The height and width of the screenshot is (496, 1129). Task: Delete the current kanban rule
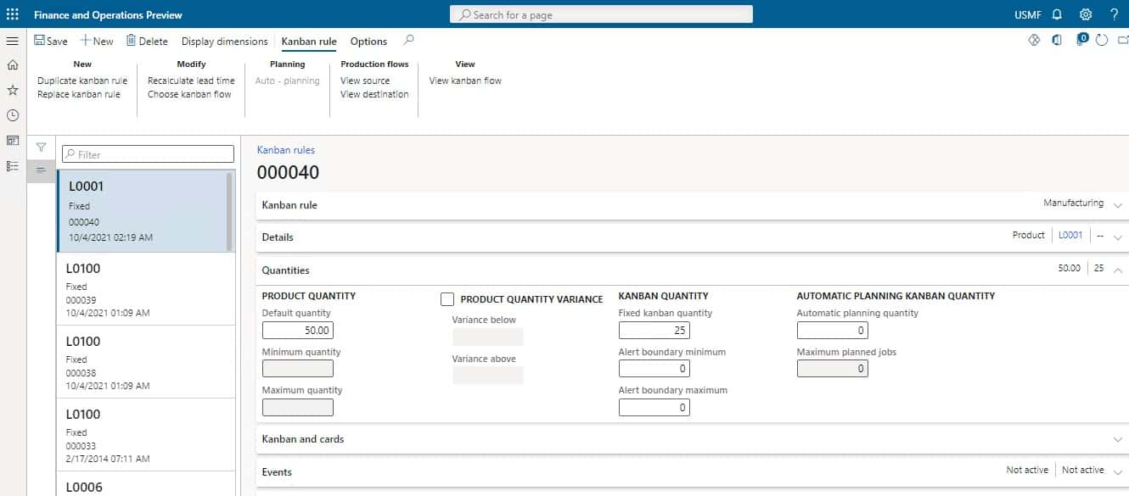147,41
